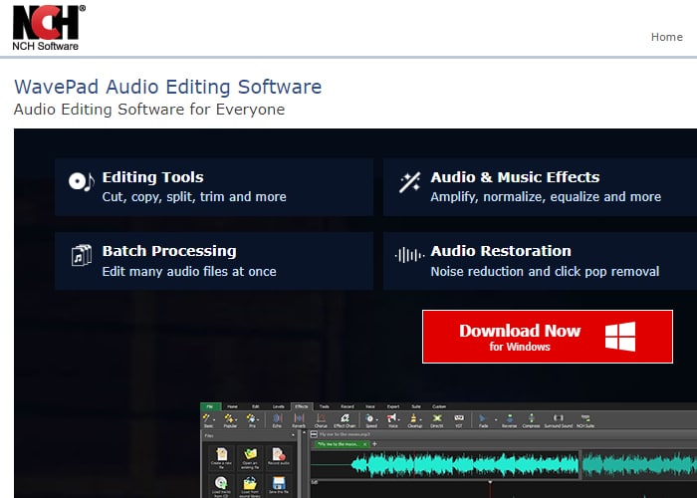Switch to the Home ribbon tab
The width and height of the screenshot is (697, 498).
(232, 406)
